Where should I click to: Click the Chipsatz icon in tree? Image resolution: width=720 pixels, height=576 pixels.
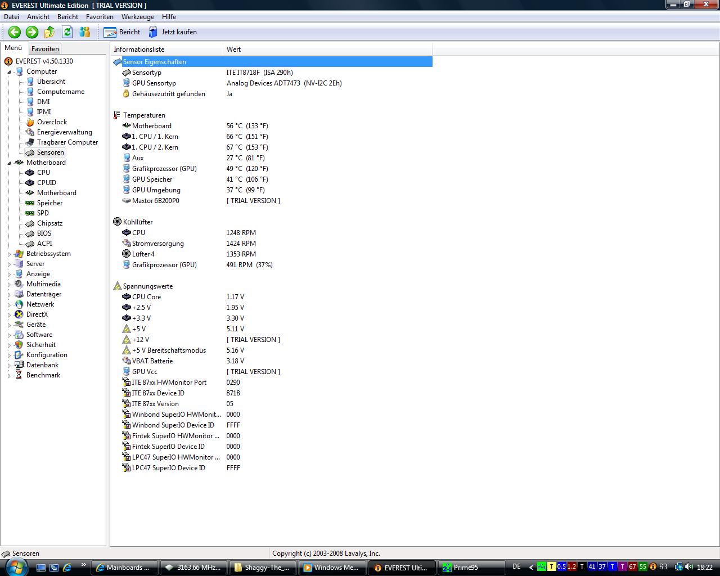[x=30, y=223]
